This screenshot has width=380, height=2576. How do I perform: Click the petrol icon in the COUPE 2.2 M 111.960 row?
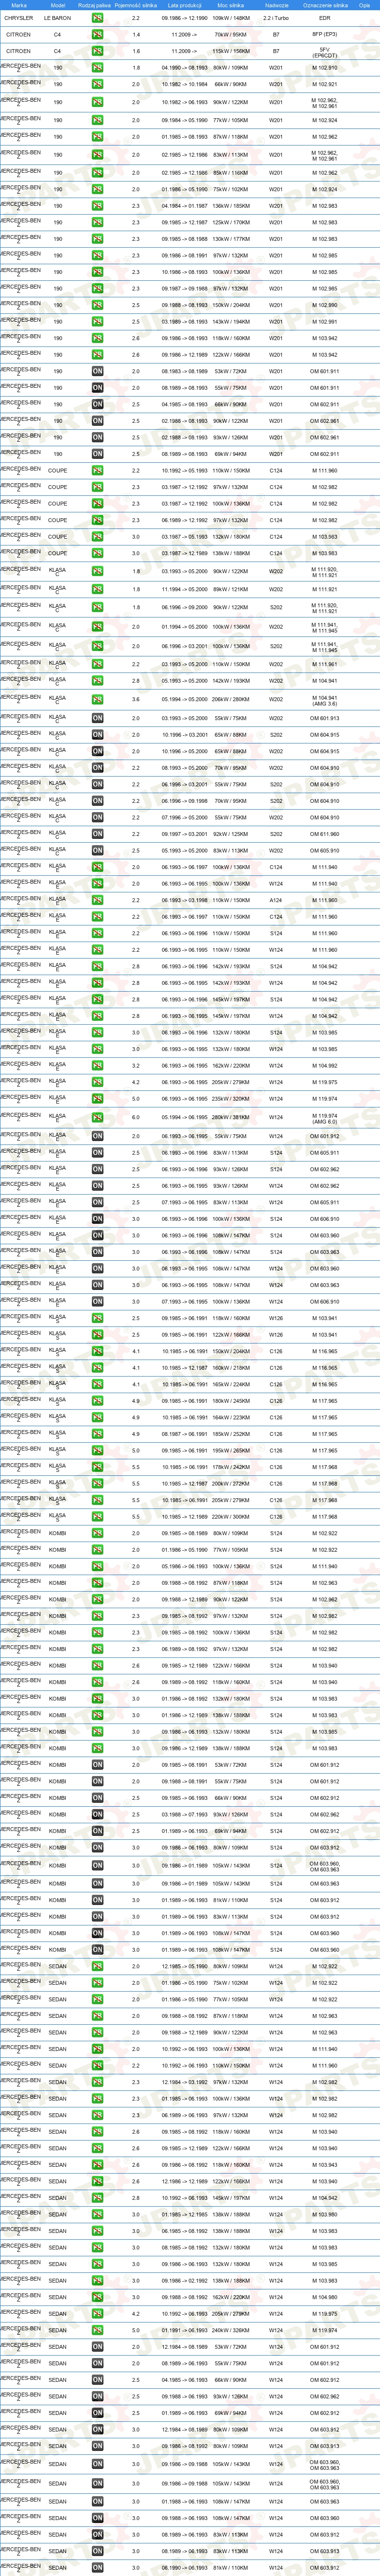coord(97,470)
